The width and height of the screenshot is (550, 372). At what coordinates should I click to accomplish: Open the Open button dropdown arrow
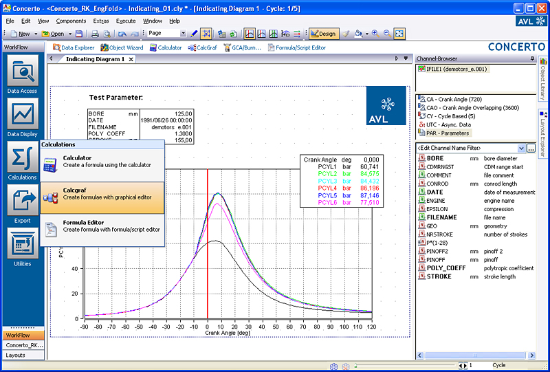coord(70,34)
